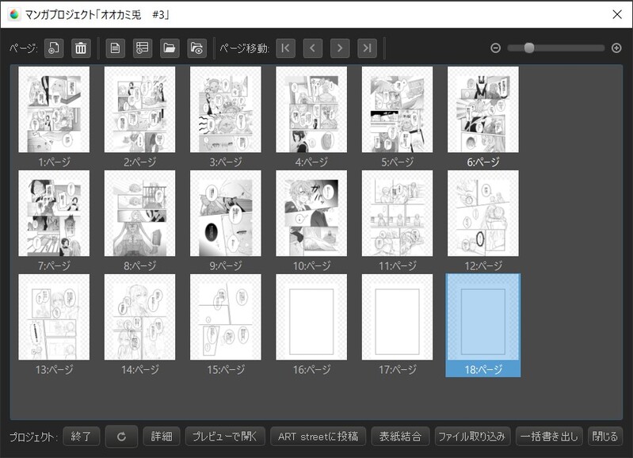This screenshot has width=633, height=458.
Task: Click the add new page icon
Action: click(x=54, y=48)
